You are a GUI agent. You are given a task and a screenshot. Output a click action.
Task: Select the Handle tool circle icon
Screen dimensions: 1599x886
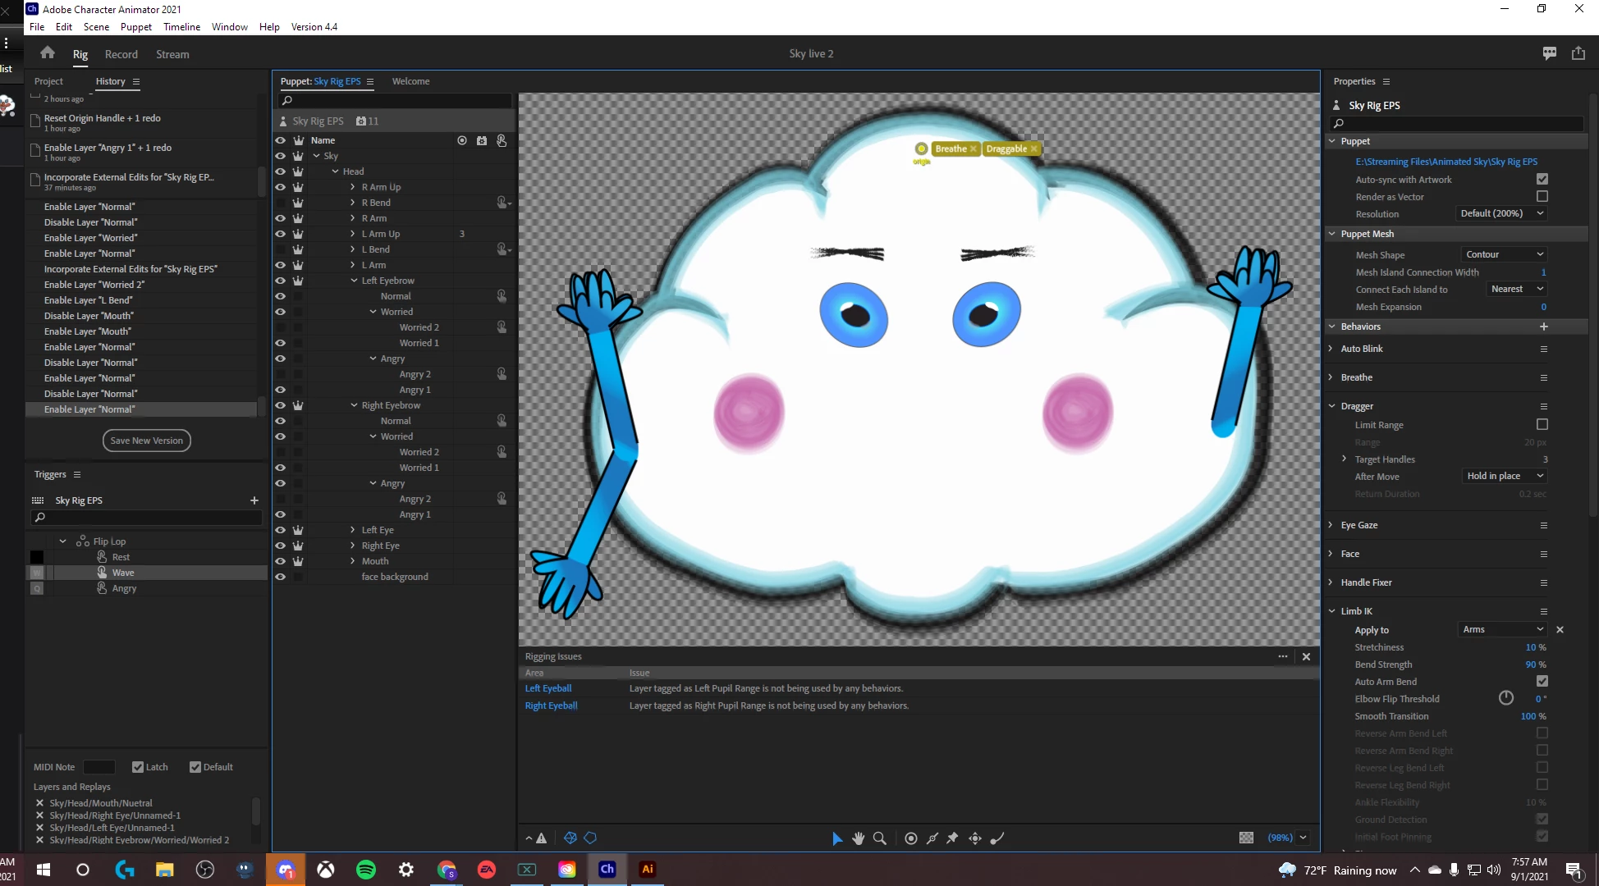point(911,838)
